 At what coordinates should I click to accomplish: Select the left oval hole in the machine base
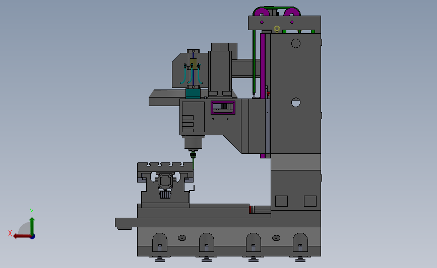click(182, 238)
